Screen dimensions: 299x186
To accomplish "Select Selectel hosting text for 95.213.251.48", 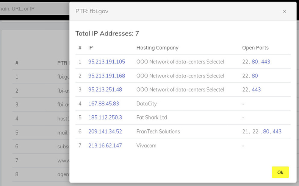I will pyautogui.click(x=180, y=90).
